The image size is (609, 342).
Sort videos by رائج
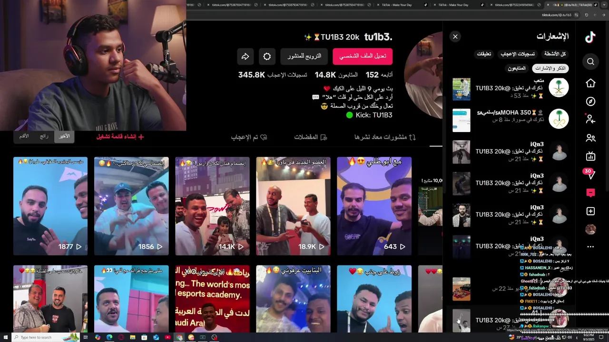(x=44, y=136)
